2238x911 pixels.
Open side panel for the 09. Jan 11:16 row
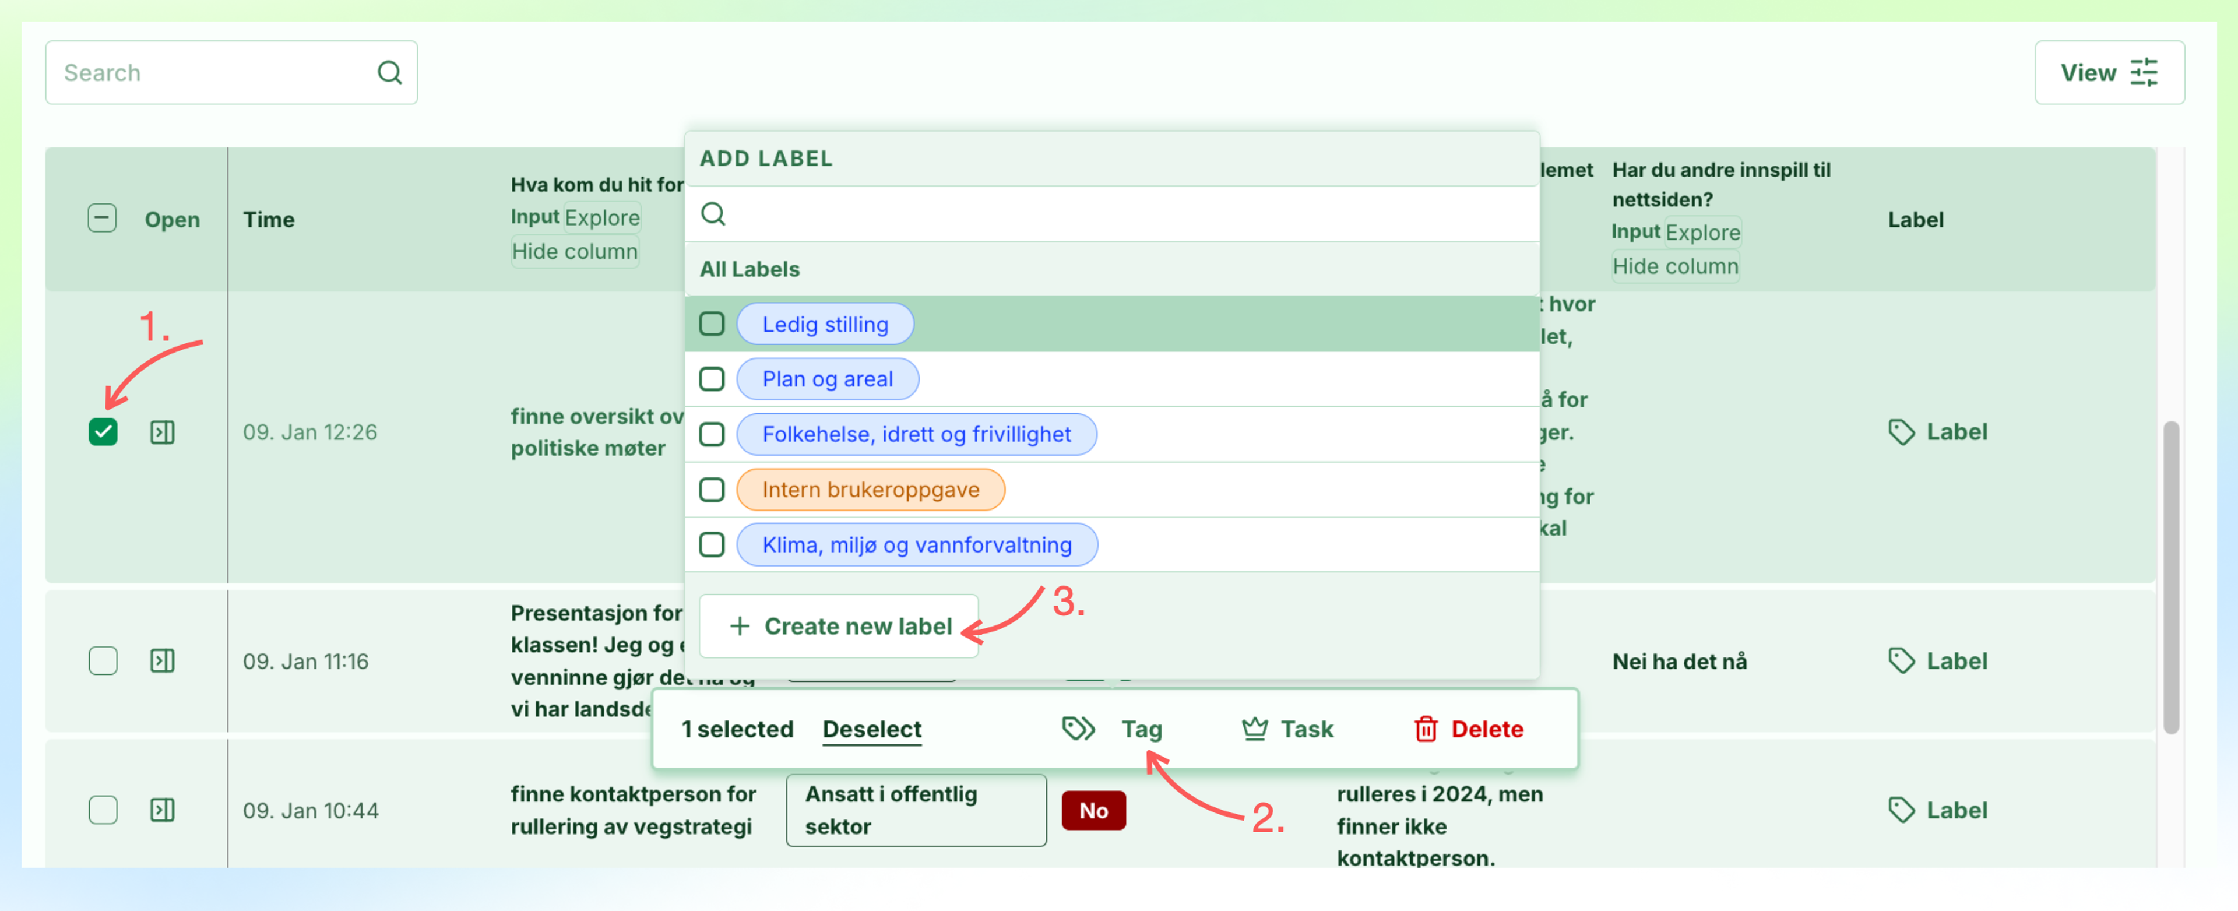click(x=163, y=661)
